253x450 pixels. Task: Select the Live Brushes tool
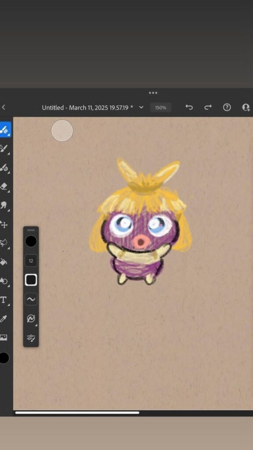(4, 149)
